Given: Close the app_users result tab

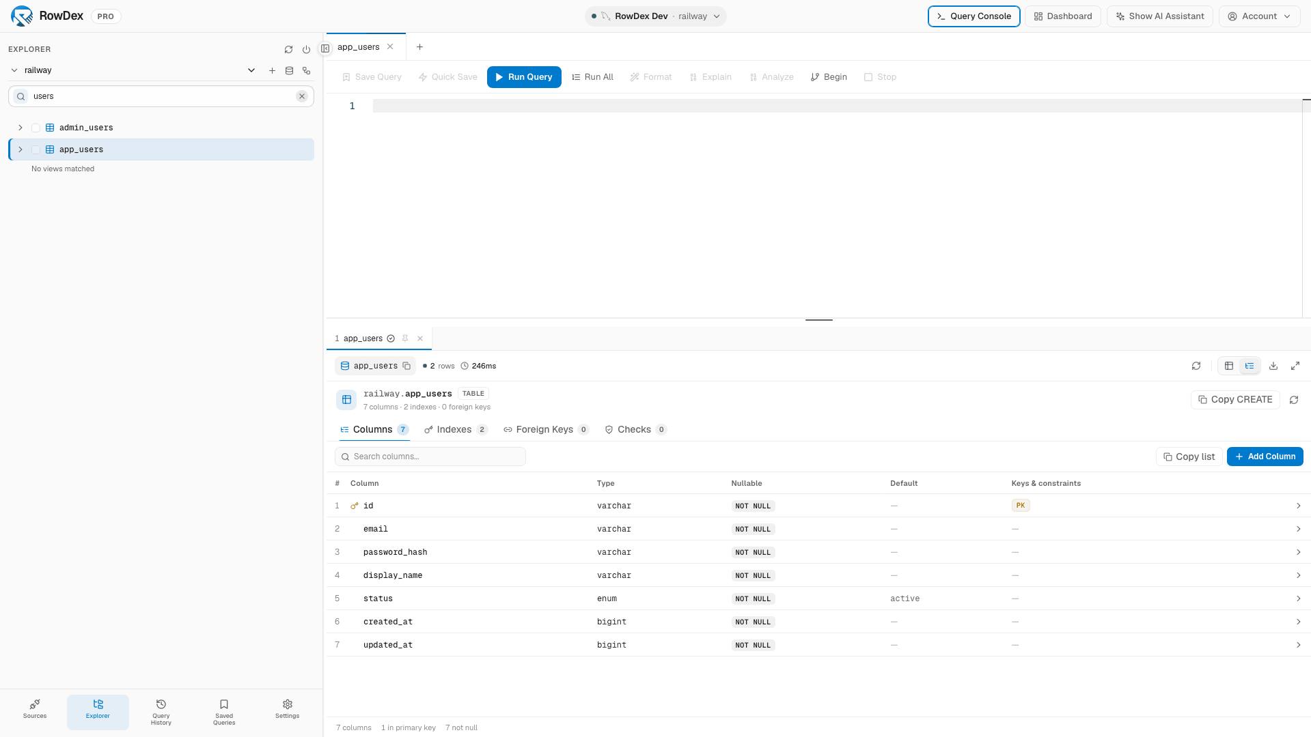Looking at the screenshot, I should 420,338.
